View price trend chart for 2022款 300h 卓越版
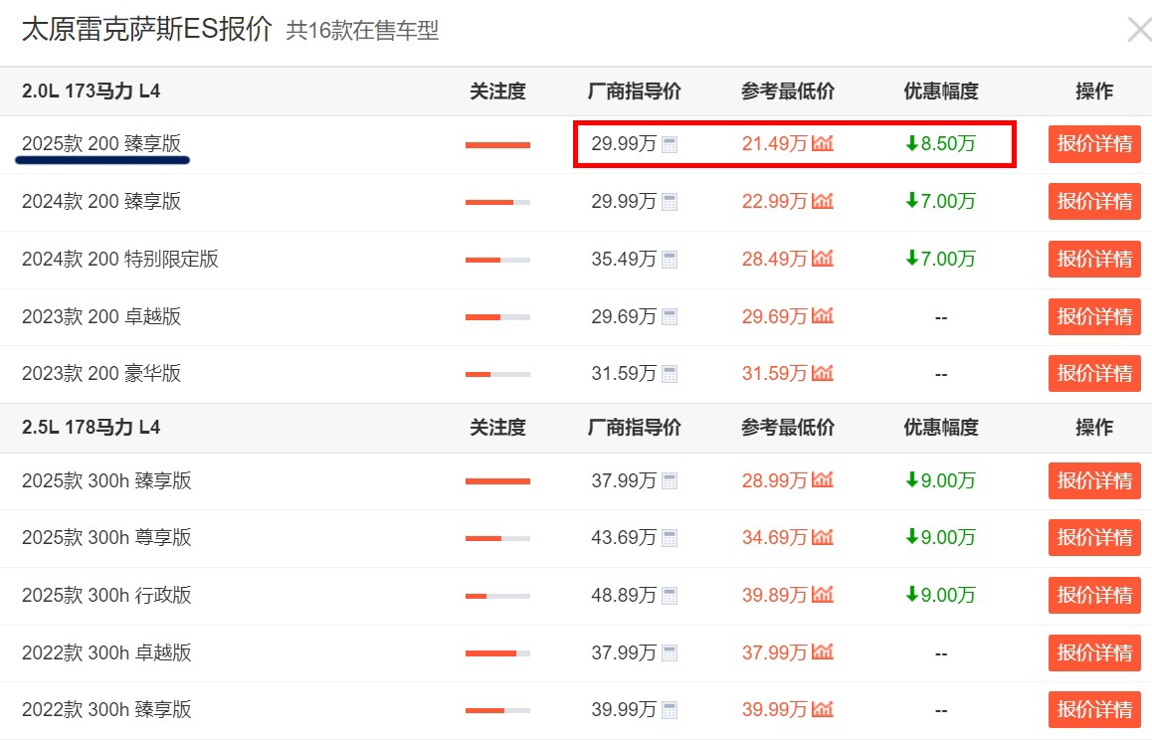1152x740 pixels. click(822, 651)
